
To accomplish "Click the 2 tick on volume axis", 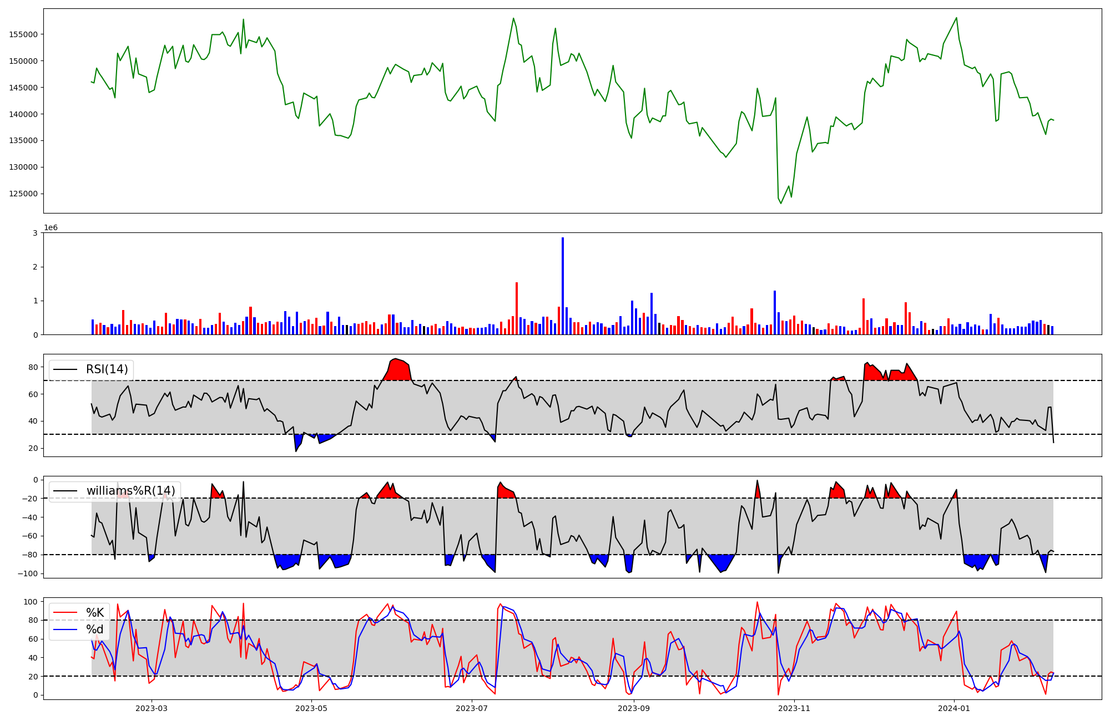I will 36,267.
